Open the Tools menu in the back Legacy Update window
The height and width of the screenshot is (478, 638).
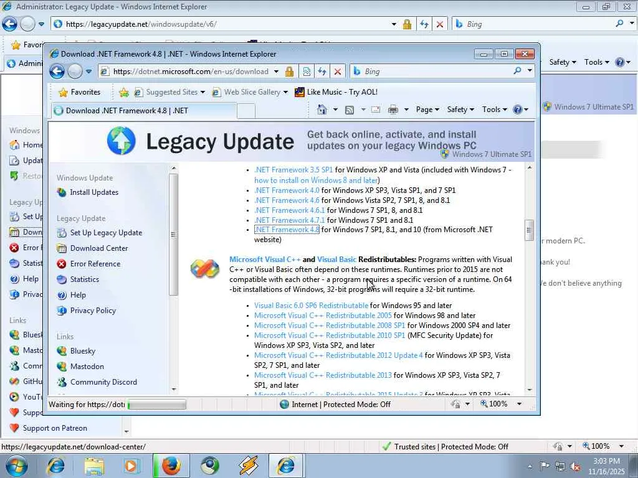pyautogui.click(x=596, y=62)
